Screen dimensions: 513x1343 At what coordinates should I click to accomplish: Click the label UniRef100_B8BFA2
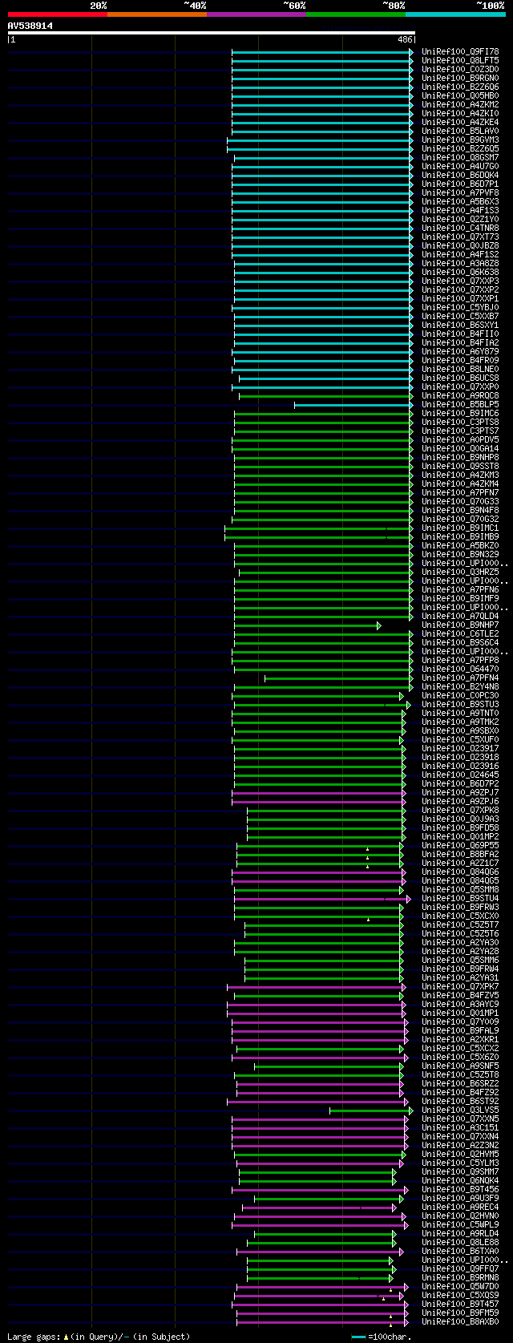460,855
